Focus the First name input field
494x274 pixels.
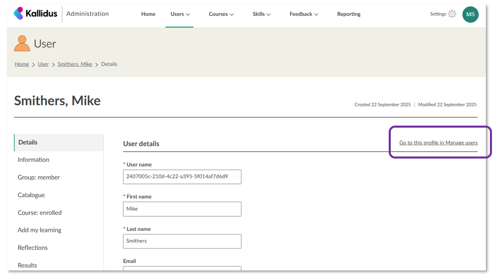tap(182, 209)
